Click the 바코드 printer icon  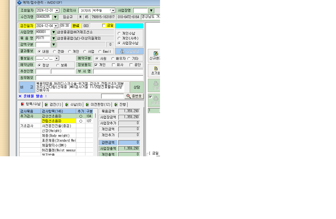(156, 98)
